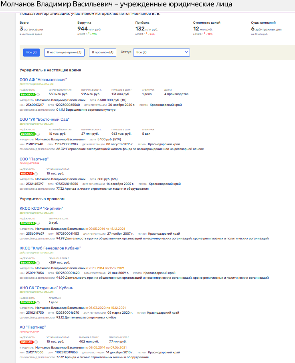Click period с 08.05.2014 по 09.06.2021
The image size is (295, 363).
coord(107,348)
